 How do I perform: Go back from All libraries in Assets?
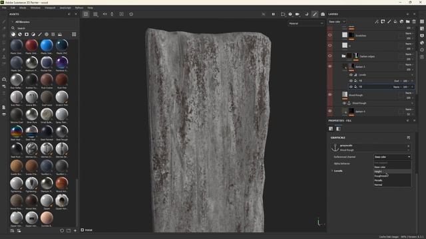click(x=12, y=22)
